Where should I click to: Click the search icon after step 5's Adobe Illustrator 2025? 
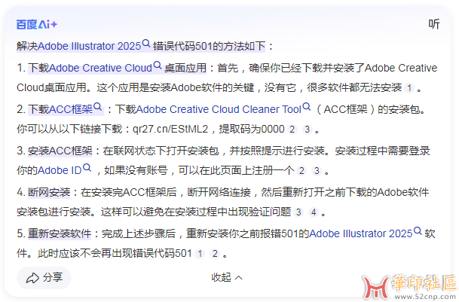coord(418,231)
